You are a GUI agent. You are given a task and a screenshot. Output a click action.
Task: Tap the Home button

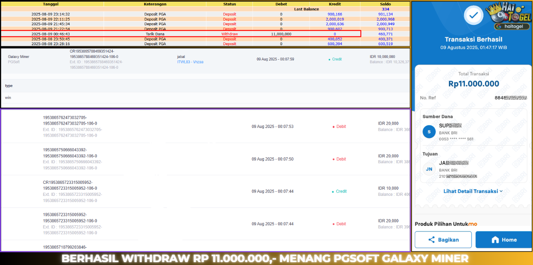(504, 240)
